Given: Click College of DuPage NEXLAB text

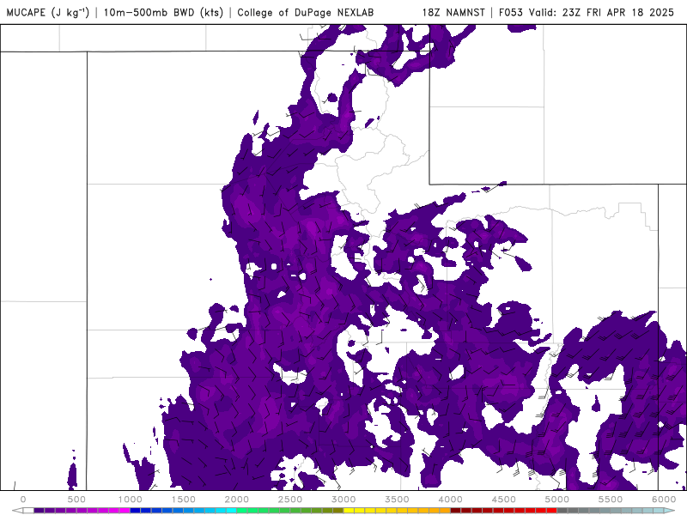Looking at the screenshot, I should (306, 12).
